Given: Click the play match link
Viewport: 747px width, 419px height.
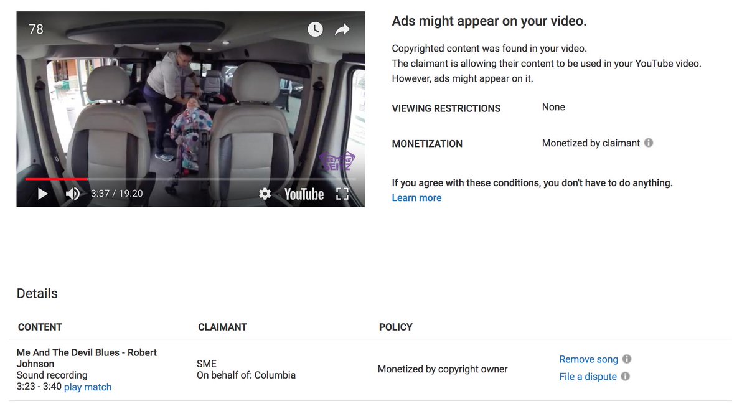Looking at the screenshot, I should 88,387.
